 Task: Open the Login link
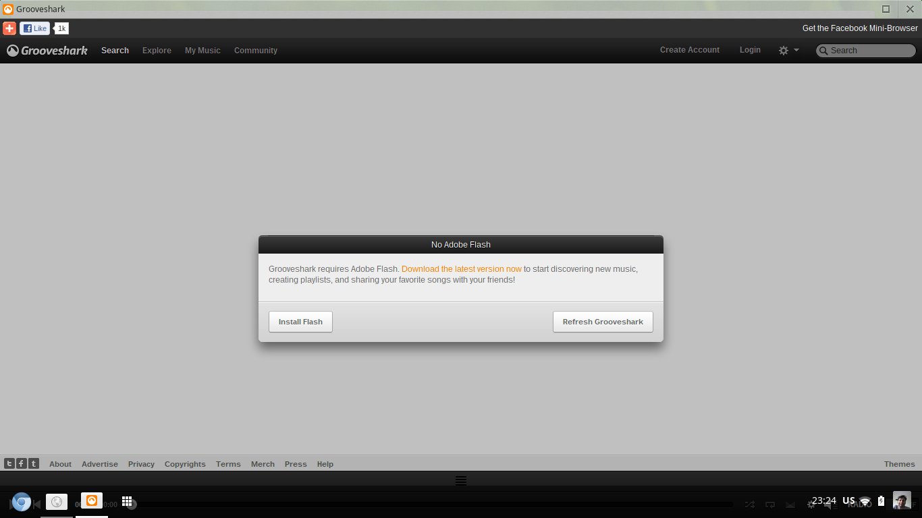[750, 50]
